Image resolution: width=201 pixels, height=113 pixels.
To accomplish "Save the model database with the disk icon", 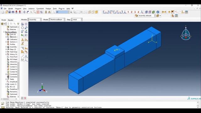I will 9,12.
